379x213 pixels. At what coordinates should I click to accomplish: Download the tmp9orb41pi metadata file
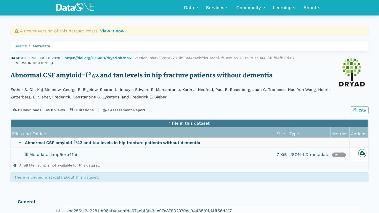tap(362, 153)
